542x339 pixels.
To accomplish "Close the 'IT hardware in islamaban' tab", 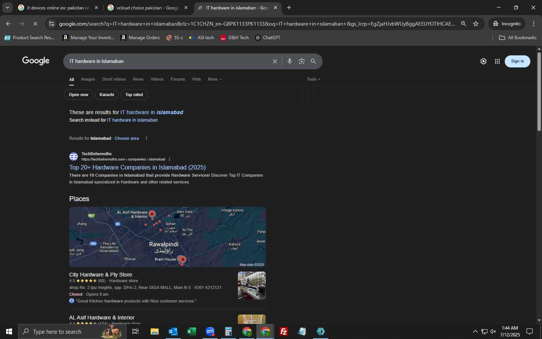I will tap(276, 8).
